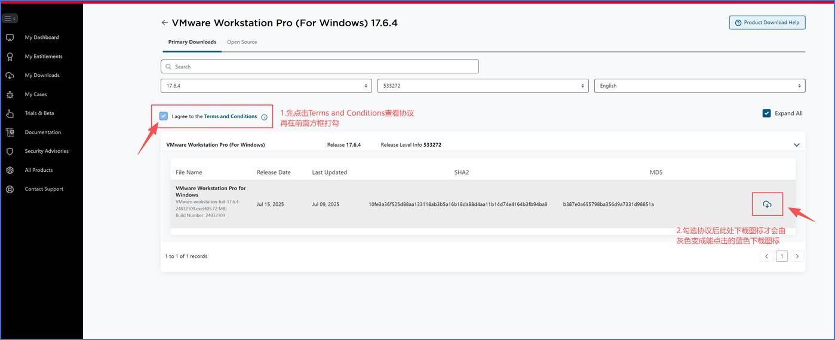Toggle the Expand All checkbox
Screen dimensions: 835x340
coord(766,113)
